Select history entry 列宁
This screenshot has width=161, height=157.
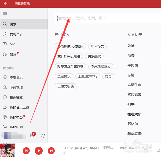click(x=131, y=104)
